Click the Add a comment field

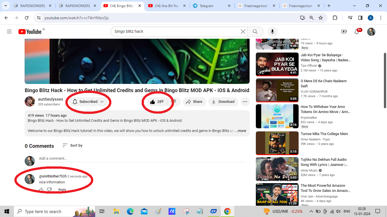click(x=142, y=159)
